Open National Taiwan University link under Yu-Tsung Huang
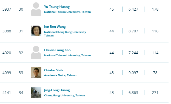171x104 pixels. 67,12
